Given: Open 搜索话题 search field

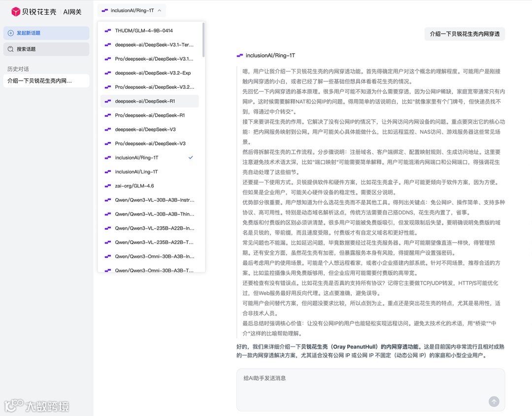Looking at the screenshot, I should 46,49.
